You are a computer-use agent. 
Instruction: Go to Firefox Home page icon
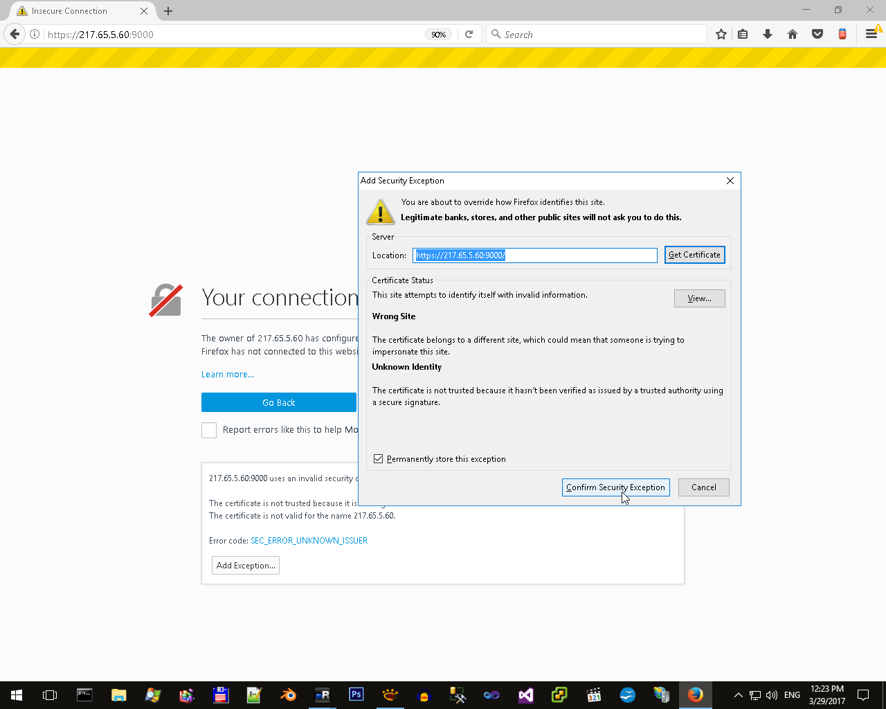pos(793,34)
